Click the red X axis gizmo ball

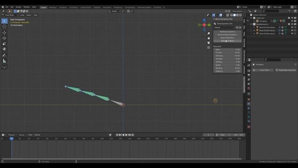point(204,25)
